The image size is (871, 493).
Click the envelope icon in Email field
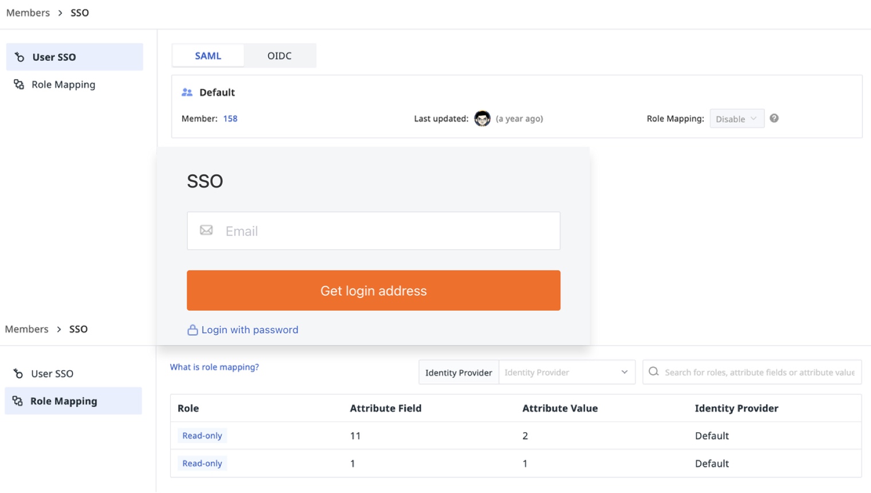[x=206, y=230]
